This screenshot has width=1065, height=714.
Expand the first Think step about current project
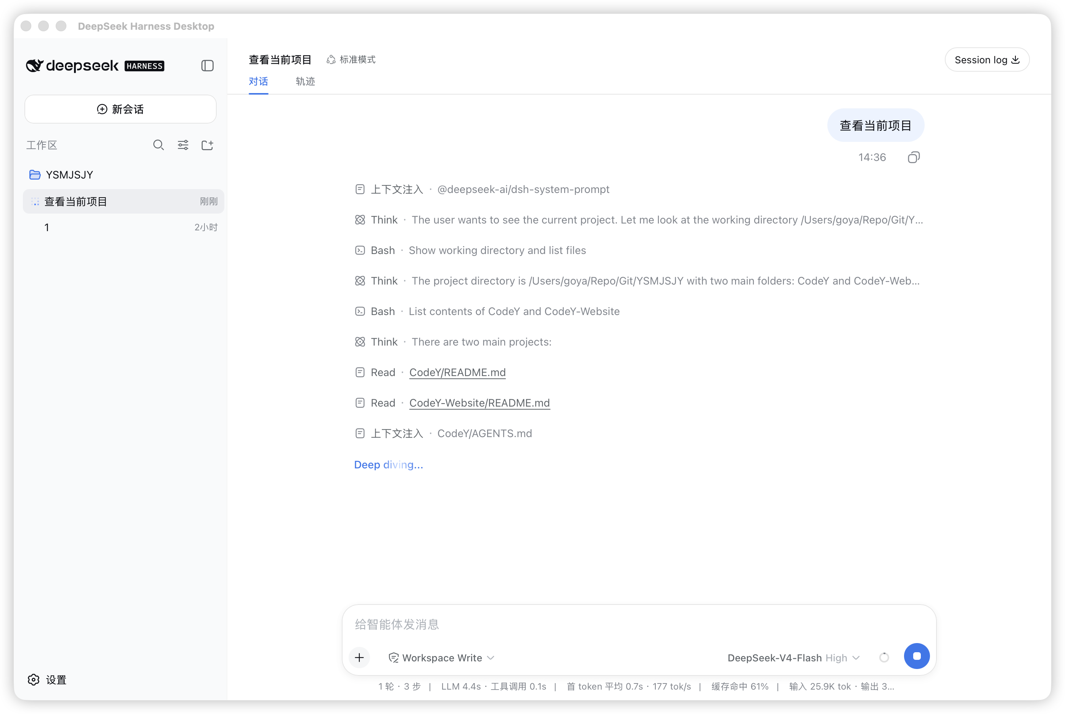click(639, 220)
